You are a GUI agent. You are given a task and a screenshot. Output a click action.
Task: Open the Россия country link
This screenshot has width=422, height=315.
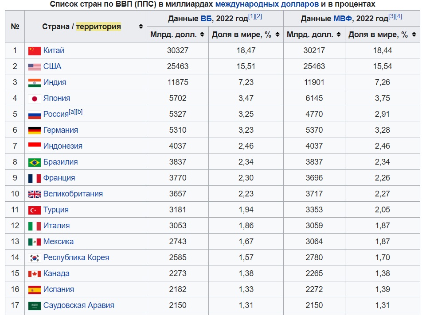point(56,114)
